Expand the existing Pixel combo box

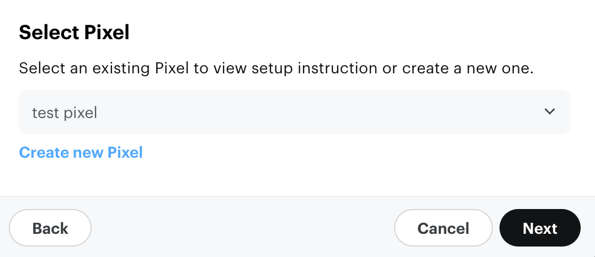294,112
